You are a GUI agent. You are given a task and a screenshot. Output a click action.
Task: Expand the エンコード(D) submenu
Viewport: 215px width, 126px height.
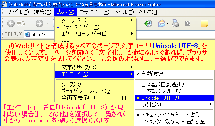tap(95, 74)
